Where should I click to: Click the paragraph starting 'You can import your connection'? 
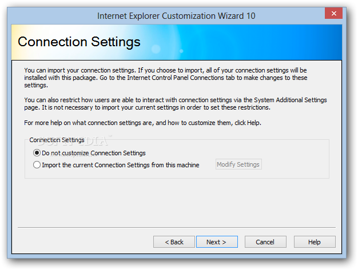pos(166,78)
